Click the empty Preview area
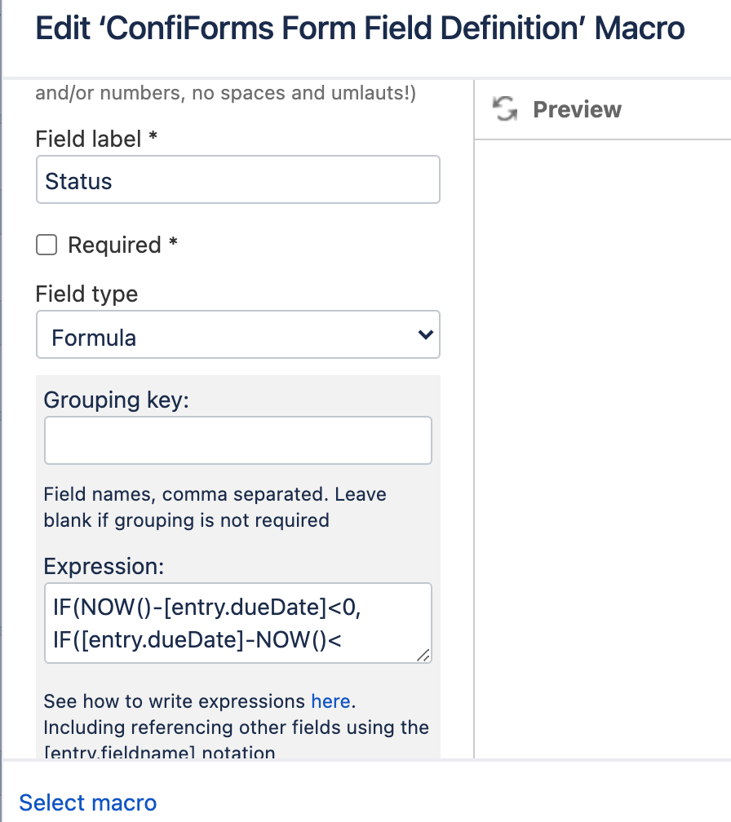Viewport: 731px width, 822px height. 604,408
